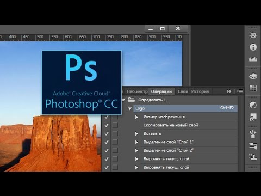
Task: Click Выделение слой "Слой 1" label
Action: 169,142
